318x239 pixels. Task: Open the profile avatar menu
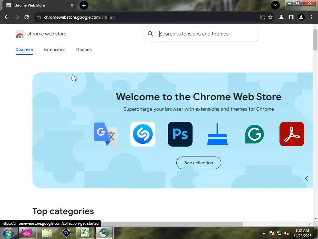[301, 17]
